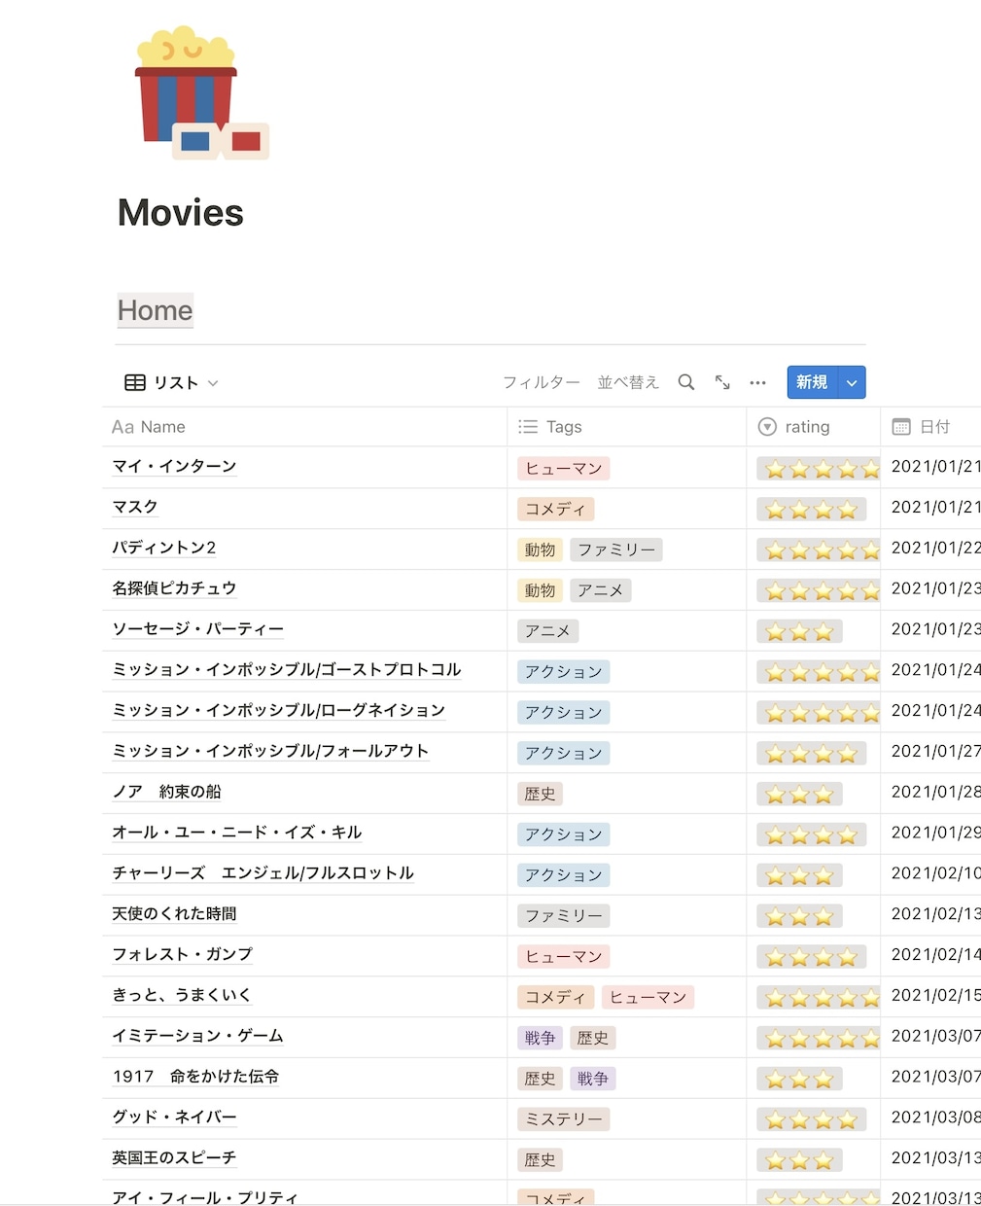Click the star rating of ソーセージ・パーティー
Viewport: 981px width, 1206px height.
coord(800,632)
